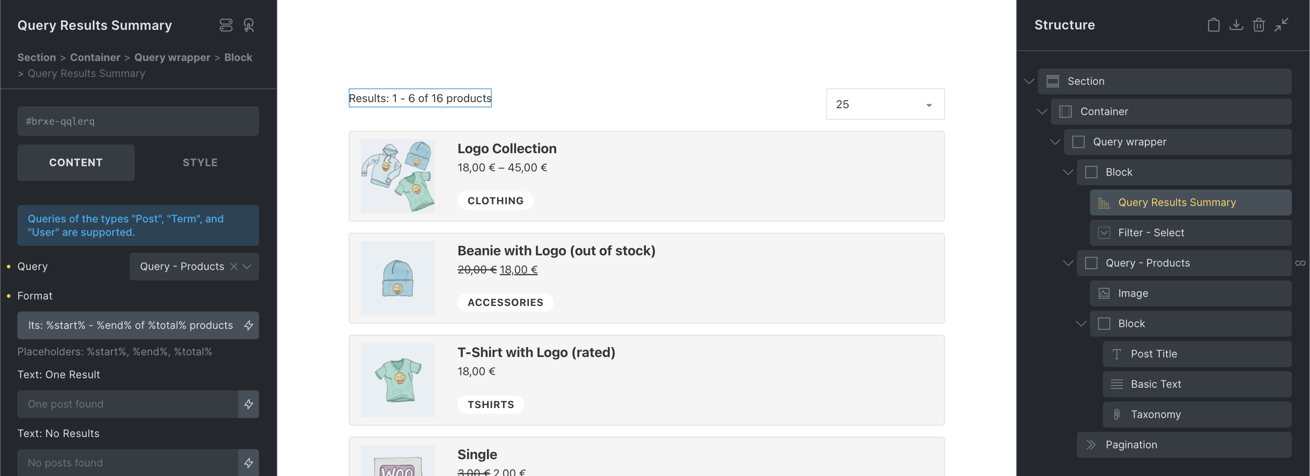The image size is (1310, 476).
Task: Select the CONTENT tab
Action: pyautogui.click(x=76, y=163)
